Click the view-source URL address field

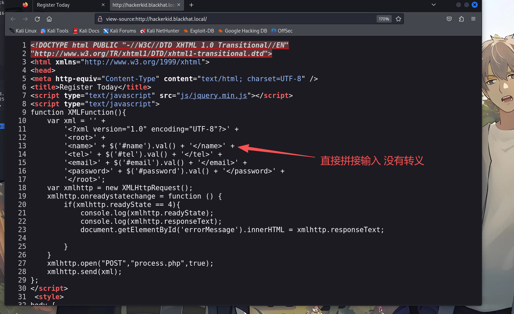click(x=235, y=19)
